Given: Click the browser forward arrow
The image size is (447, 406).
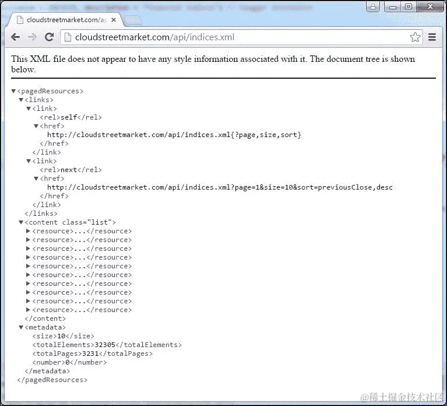Looking at the screenshot, I should (x=32, y=37).
